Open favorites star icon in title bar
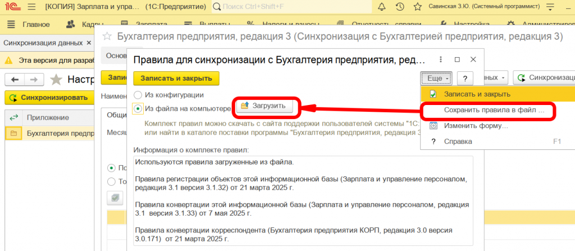 point(417,7)
